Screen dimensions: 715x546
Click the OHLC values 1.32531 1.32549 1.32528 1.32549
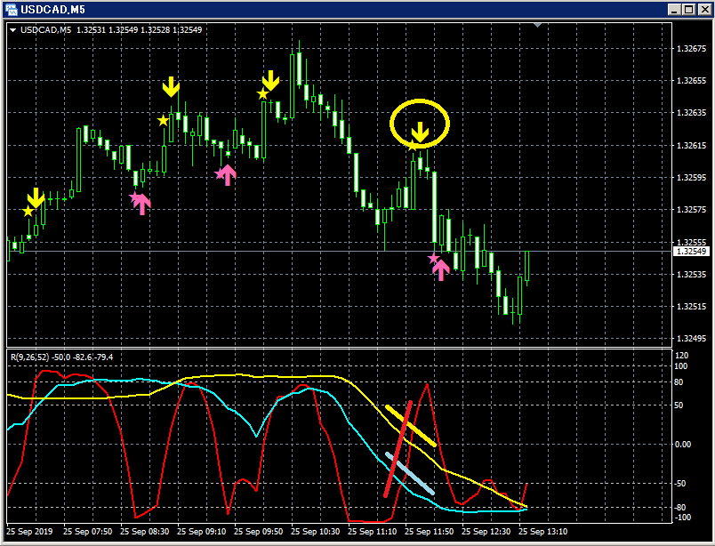click(139, 30)
